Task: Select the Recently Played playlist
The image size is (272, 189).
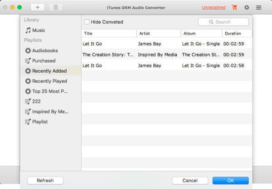Action: [51, 81]
